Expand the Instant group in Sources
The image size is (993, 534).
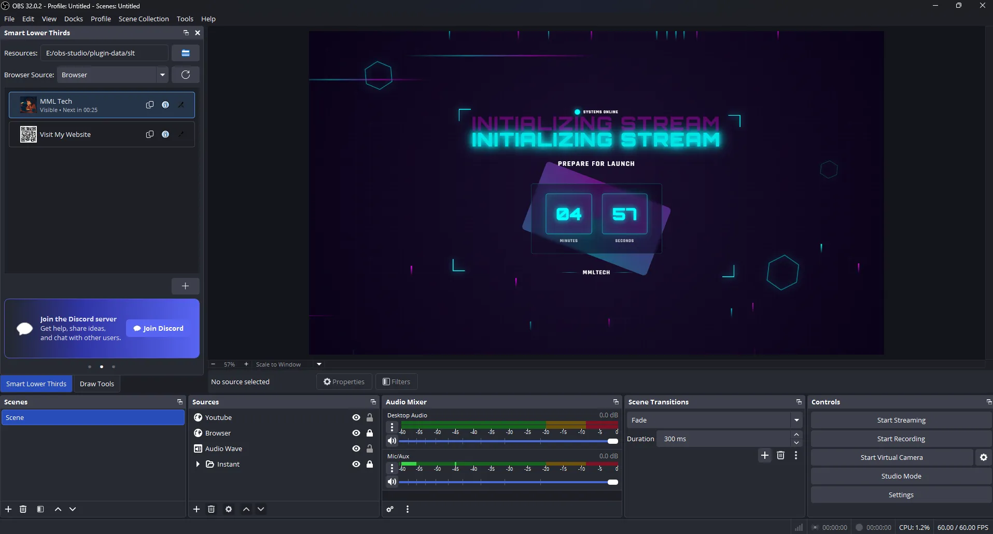(198, 464)
